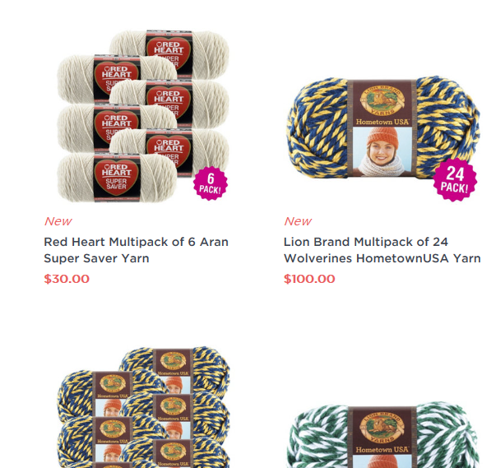Click the Hometown USA text on green yarn label
The width and height of the screenshot is (496, 468).
[382, 450]
